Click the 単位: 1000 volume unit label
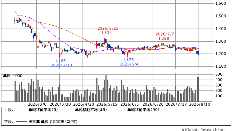Image resolution: width=232 pixels, height=131 pixels. [13, 76]
